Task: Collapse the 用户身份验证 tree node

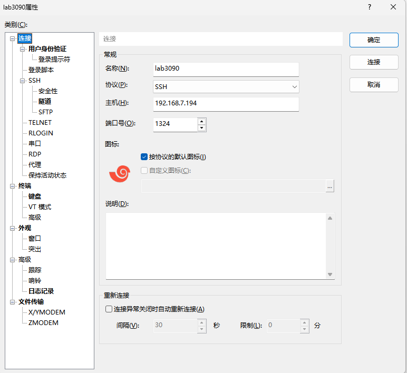Action: [22, 49]
